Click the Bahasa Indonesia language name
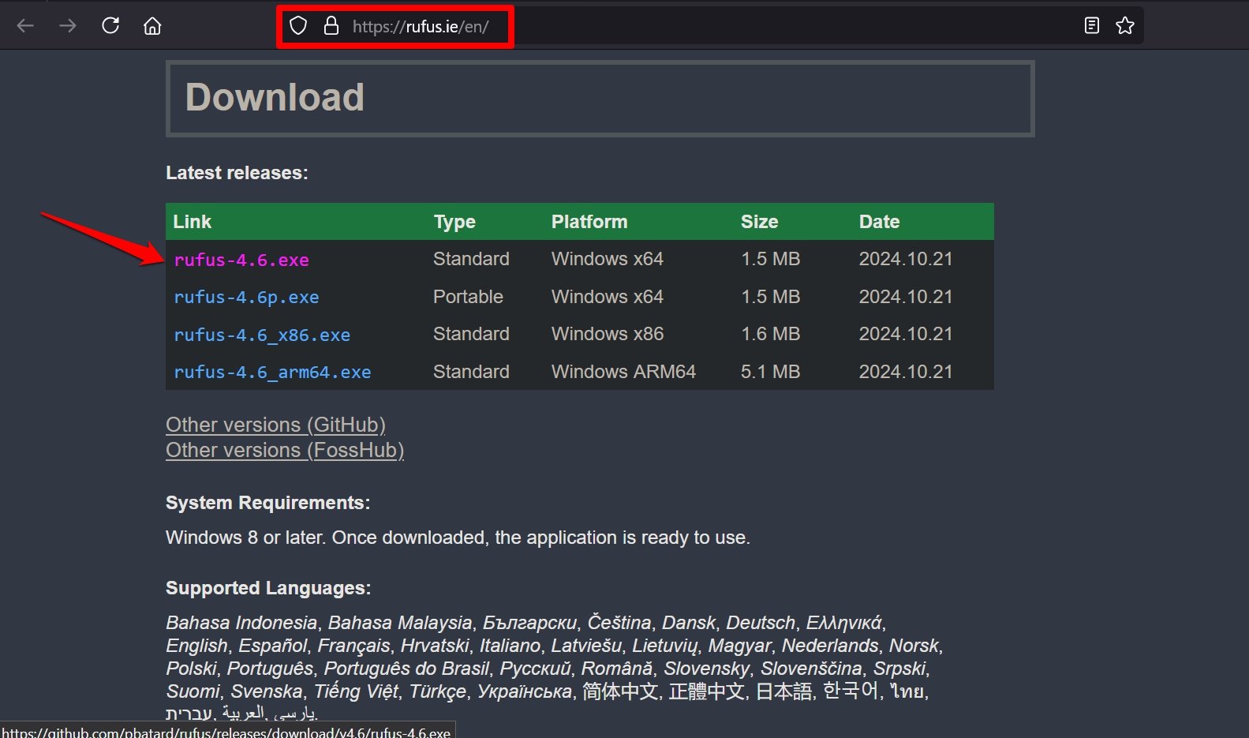The width and height of the screenshot is (1249, 738). [x=241, y=623]
